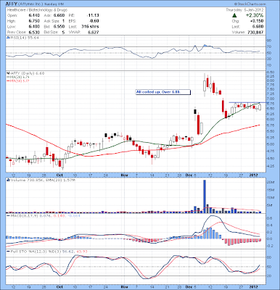The image size is (280, 290).
Task: Click the MACD(8,17,9) legend label
Action: click(43, 215)
